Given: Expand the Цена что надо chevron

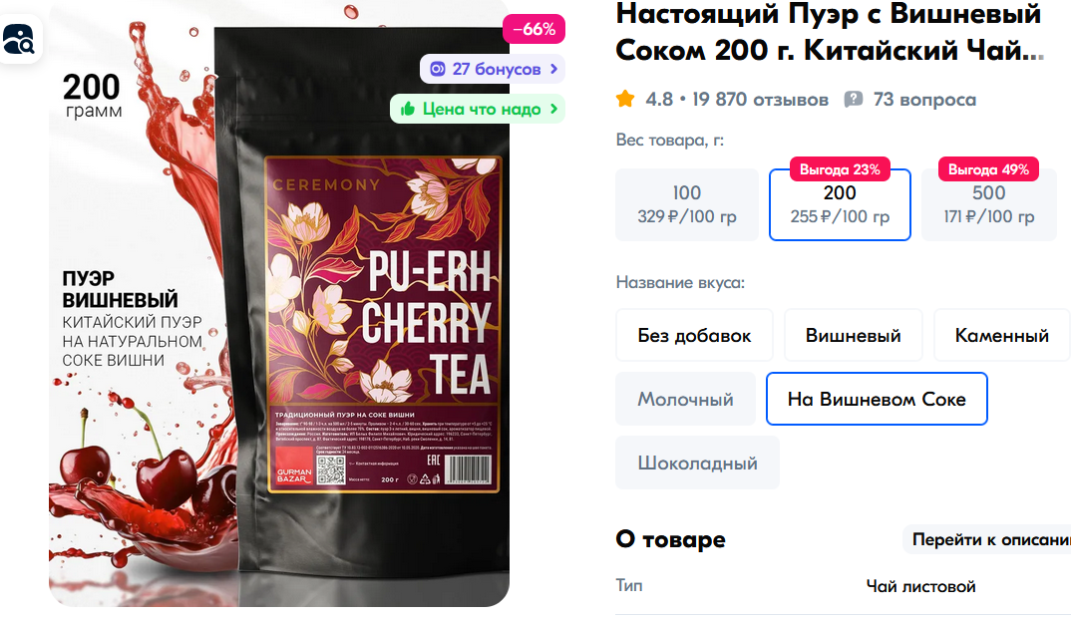Looking at the screenshot, I should [553, 110].
